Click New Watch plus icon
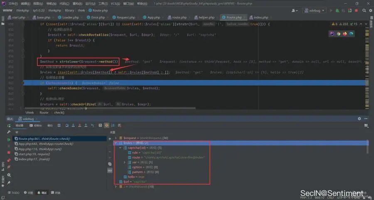Screen dimensions: 374x200 (110, 139)
